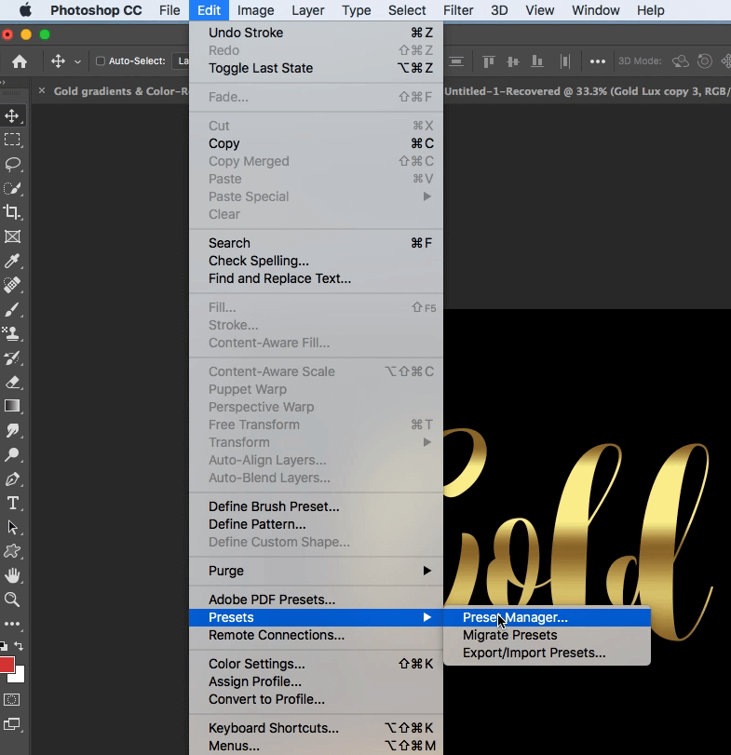The image size is (731, 755).
Task: Open Keyboard Shortcuts
Action: pos(316,728)
